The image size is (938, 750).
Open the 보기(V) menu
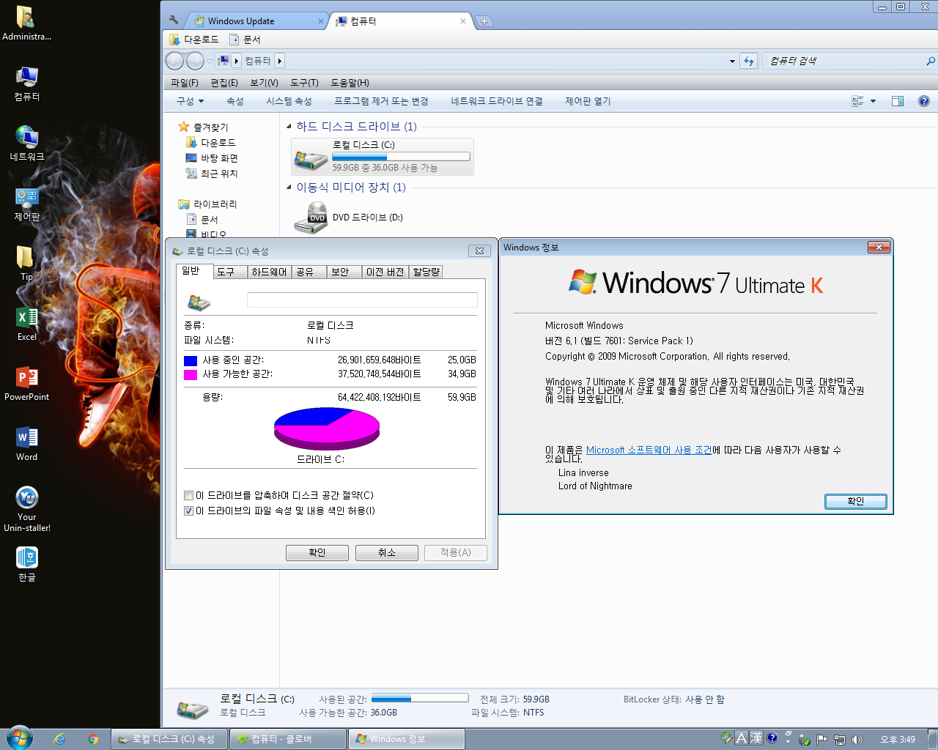[x=264, y=83]
